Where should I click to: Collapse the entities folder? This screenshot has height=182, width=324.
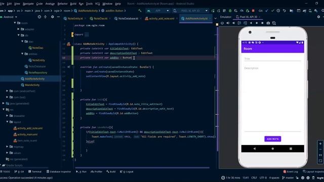pyautogui.click(x=22, y=54)
